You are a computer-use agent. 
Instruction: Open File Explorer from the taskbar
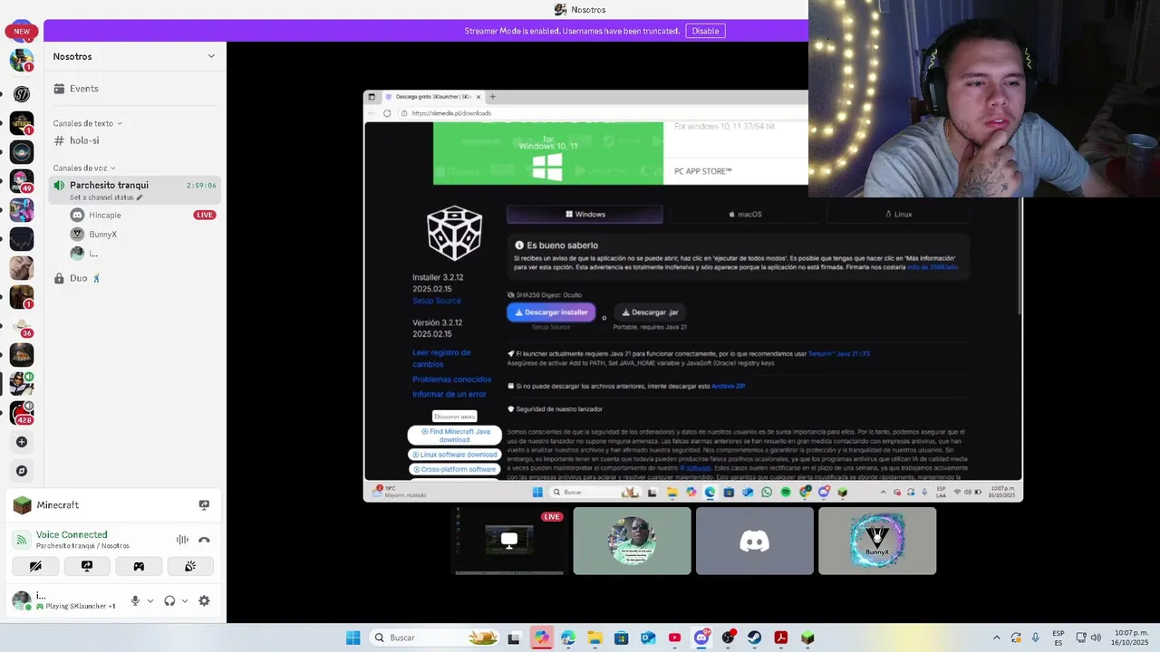[x=594, y=638]
